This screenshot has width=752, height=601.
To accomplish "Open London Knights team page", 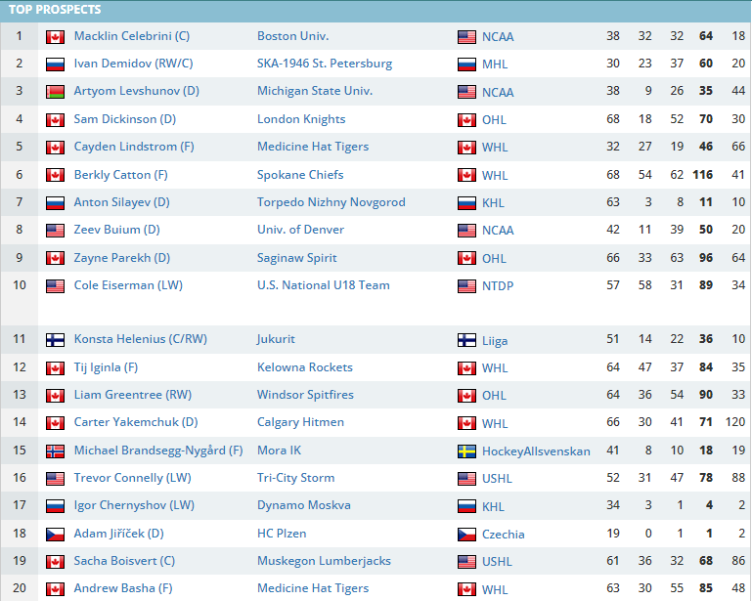I will point(301,119).
